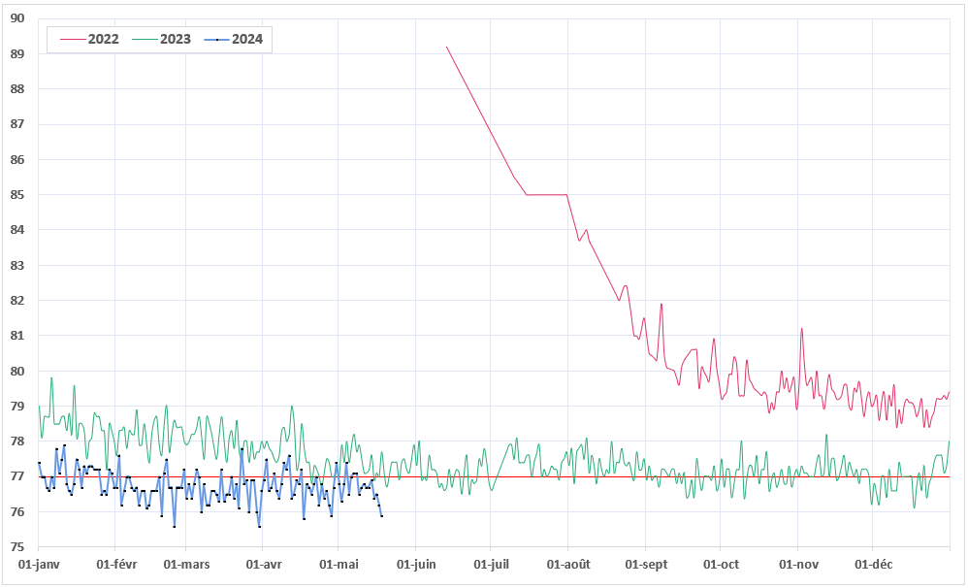Click the 2023 legend entry label
The height and width of the screenshot is (588, 968).
(175, 39)
